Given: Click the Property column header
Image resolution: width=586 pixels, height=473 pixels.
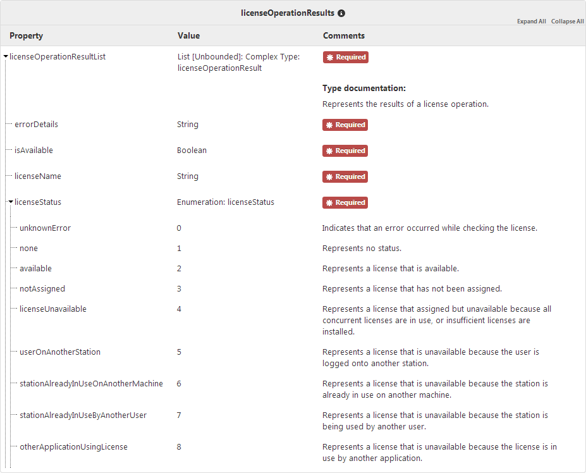Looking at the screenshot, I should (26, 36).
